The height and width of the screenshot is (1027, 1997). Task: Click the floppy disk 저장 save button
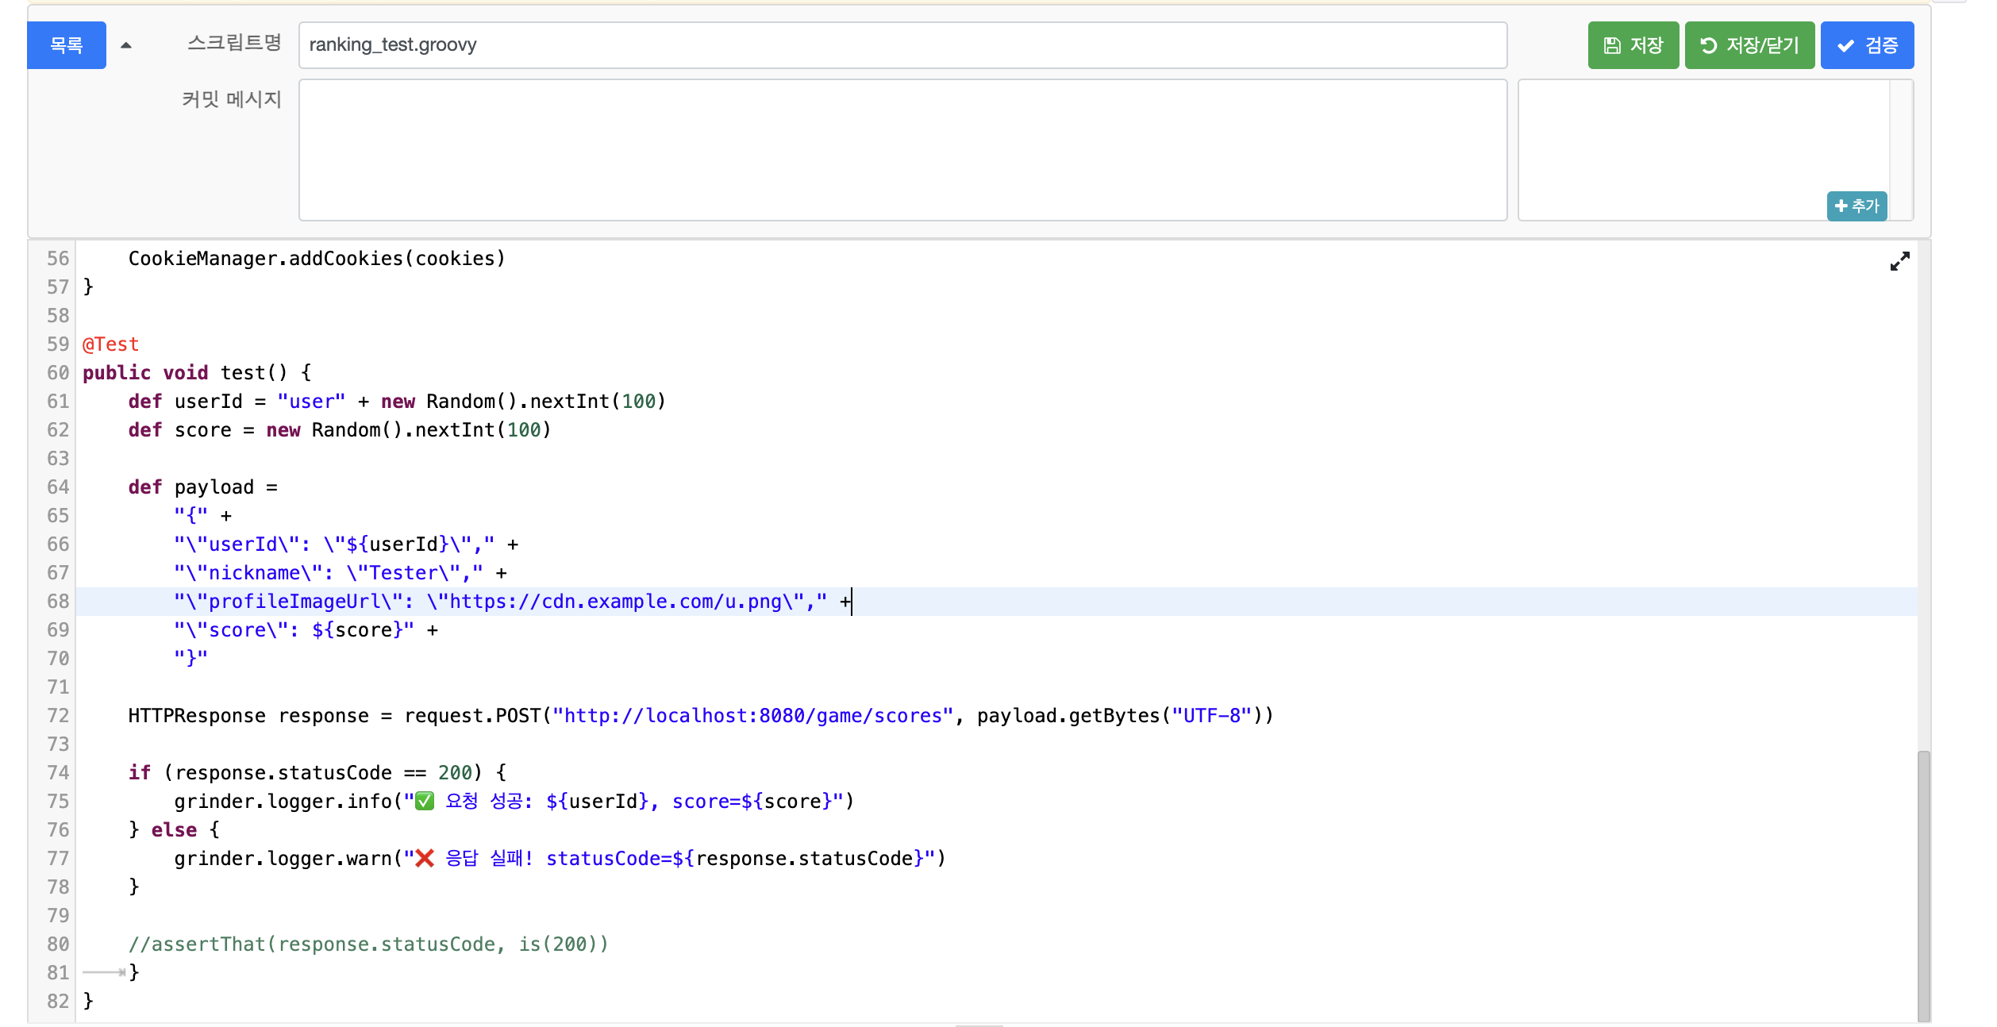tap(1633, 45)
